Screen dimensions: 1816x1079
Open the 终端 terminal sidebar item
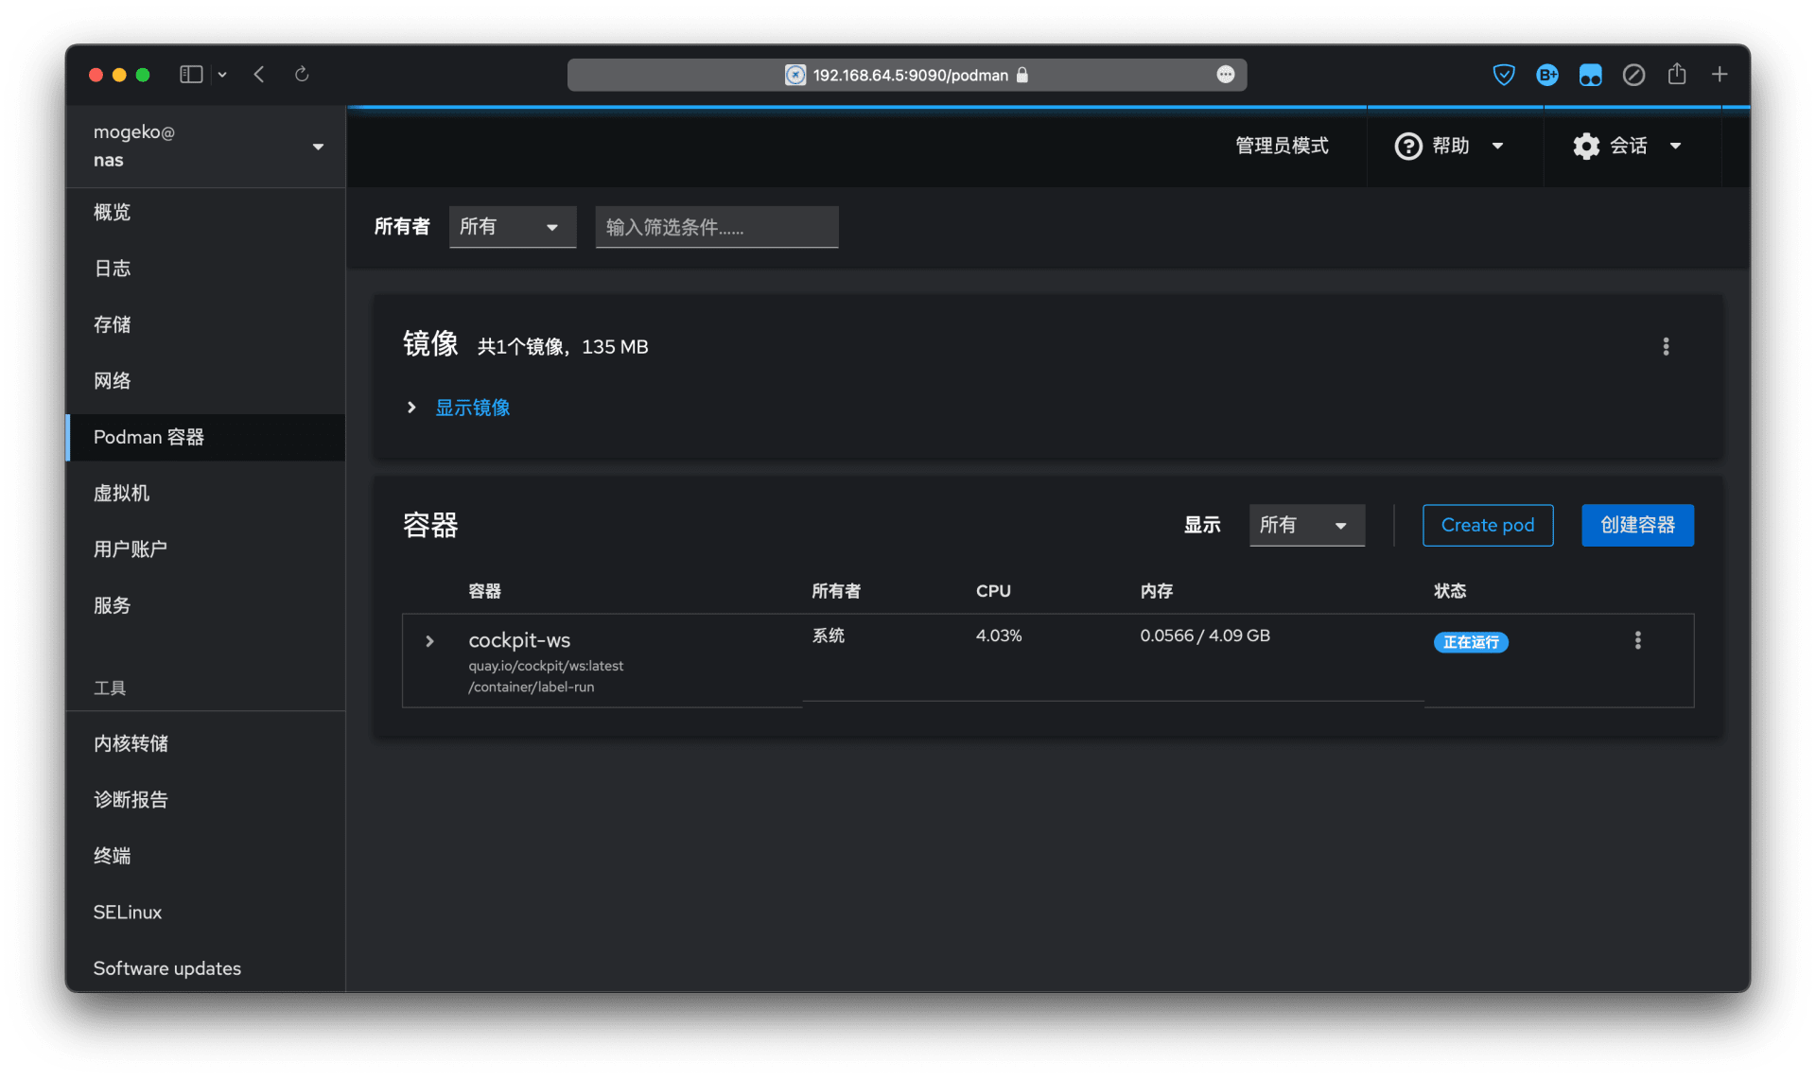click(112, 856)
